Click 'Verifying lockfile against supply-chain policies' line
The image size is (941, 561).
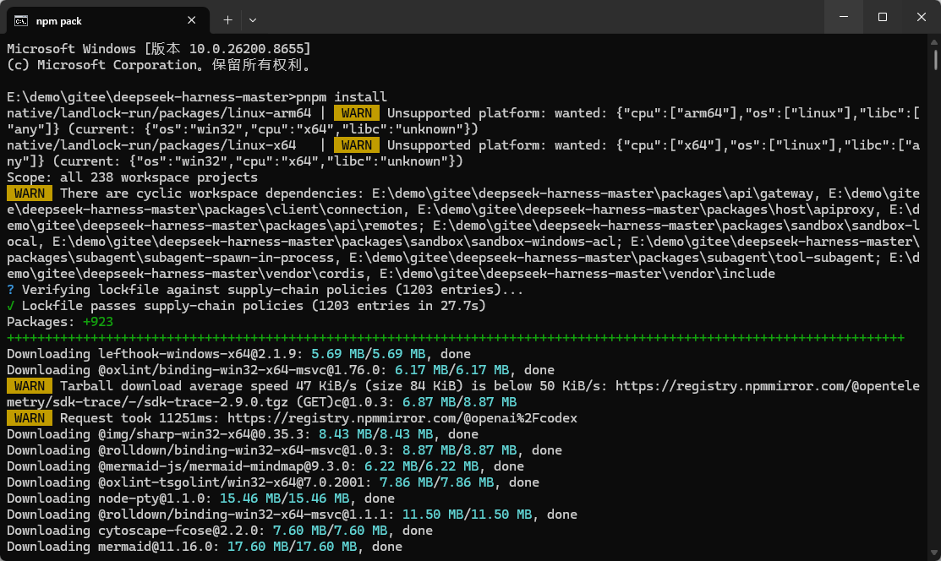tap(265, 290)
